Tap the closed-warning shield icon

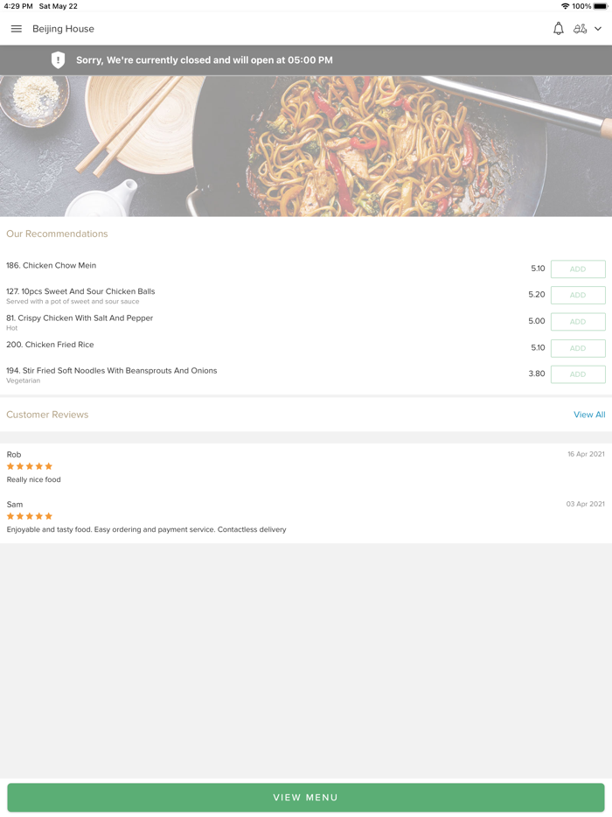pyautogui.click(x=58, y=60)
